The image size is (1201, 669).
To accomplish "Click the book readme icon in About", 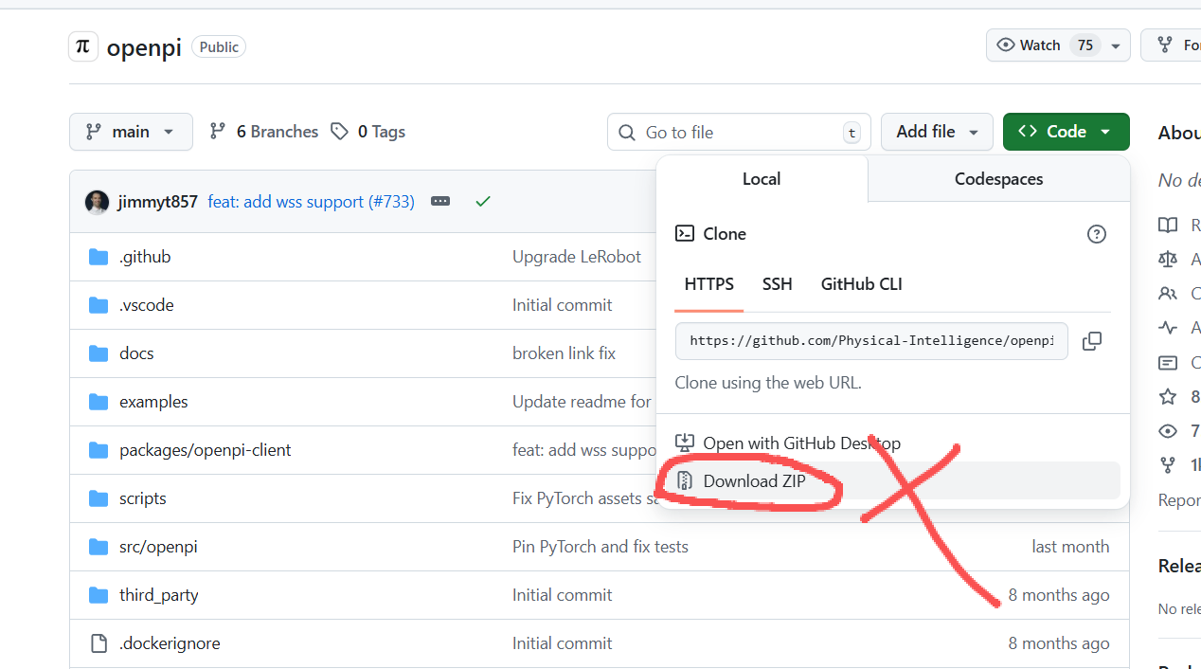I will pyautogui.click(x=1168, y=225).
